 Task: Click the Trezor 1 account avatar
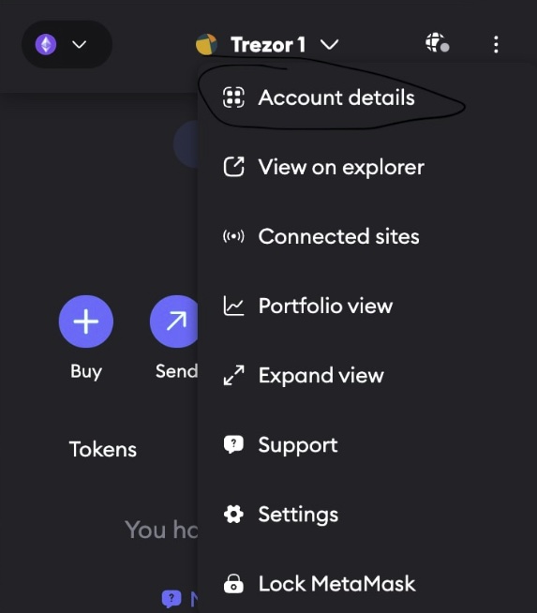tap(206, 44)
